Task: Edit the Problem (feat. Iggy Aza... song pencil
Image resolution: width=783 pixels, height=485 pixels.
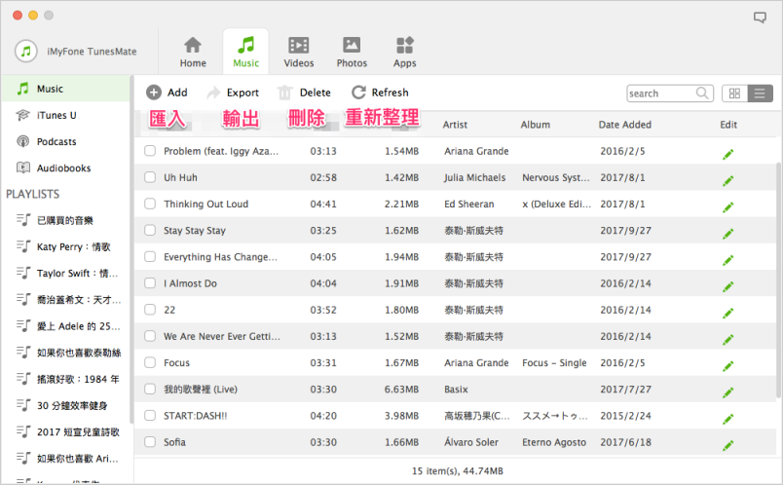Action: 728,154
